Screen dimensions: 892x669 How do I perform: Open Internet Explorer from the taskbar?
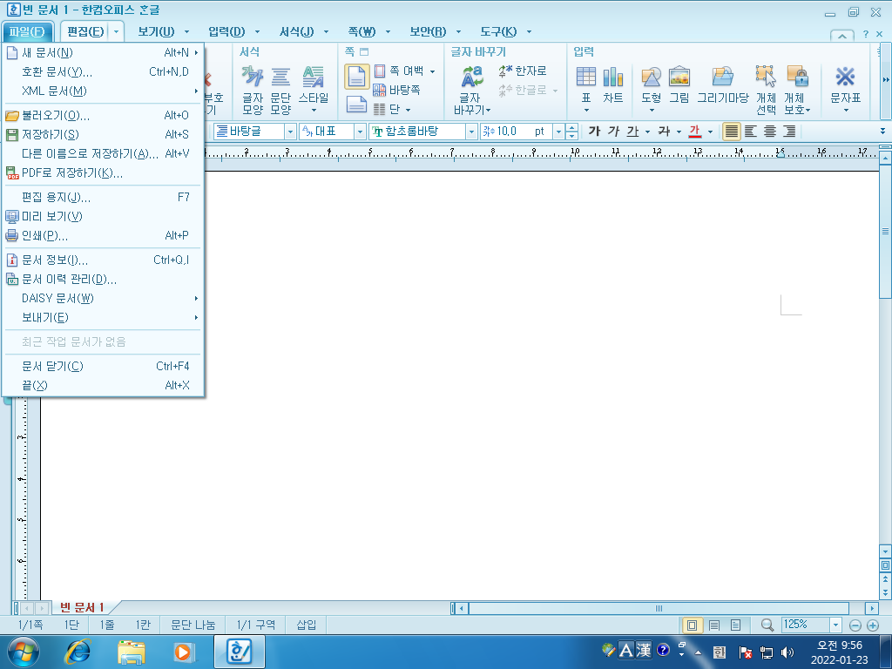click(78, 652)
